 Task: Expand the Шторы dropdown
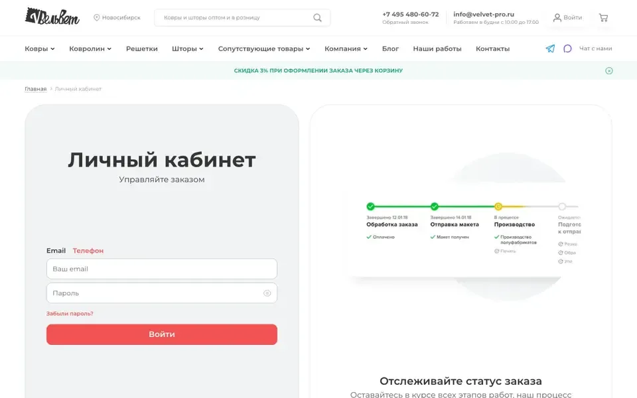point(187,48)
